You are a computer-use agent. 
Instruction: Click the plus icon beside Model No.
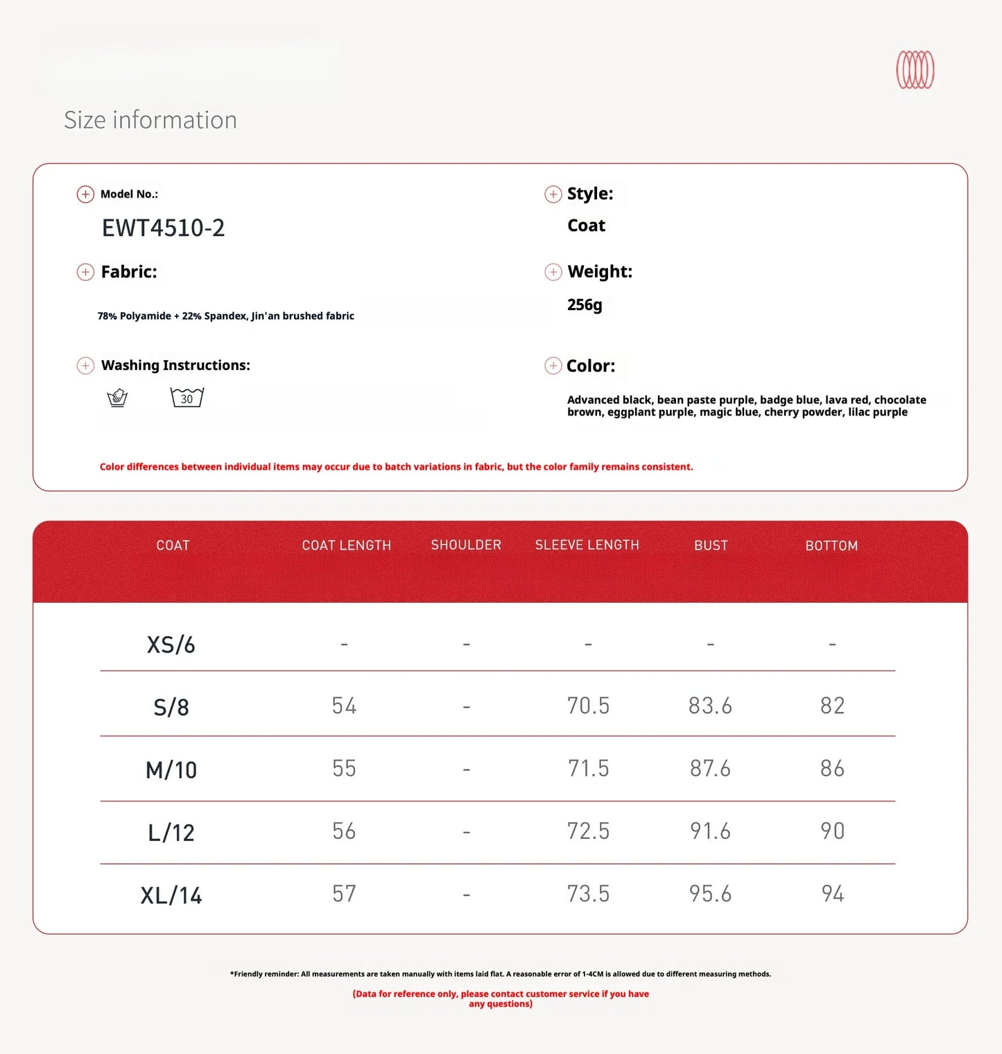[x=85, y=194]
